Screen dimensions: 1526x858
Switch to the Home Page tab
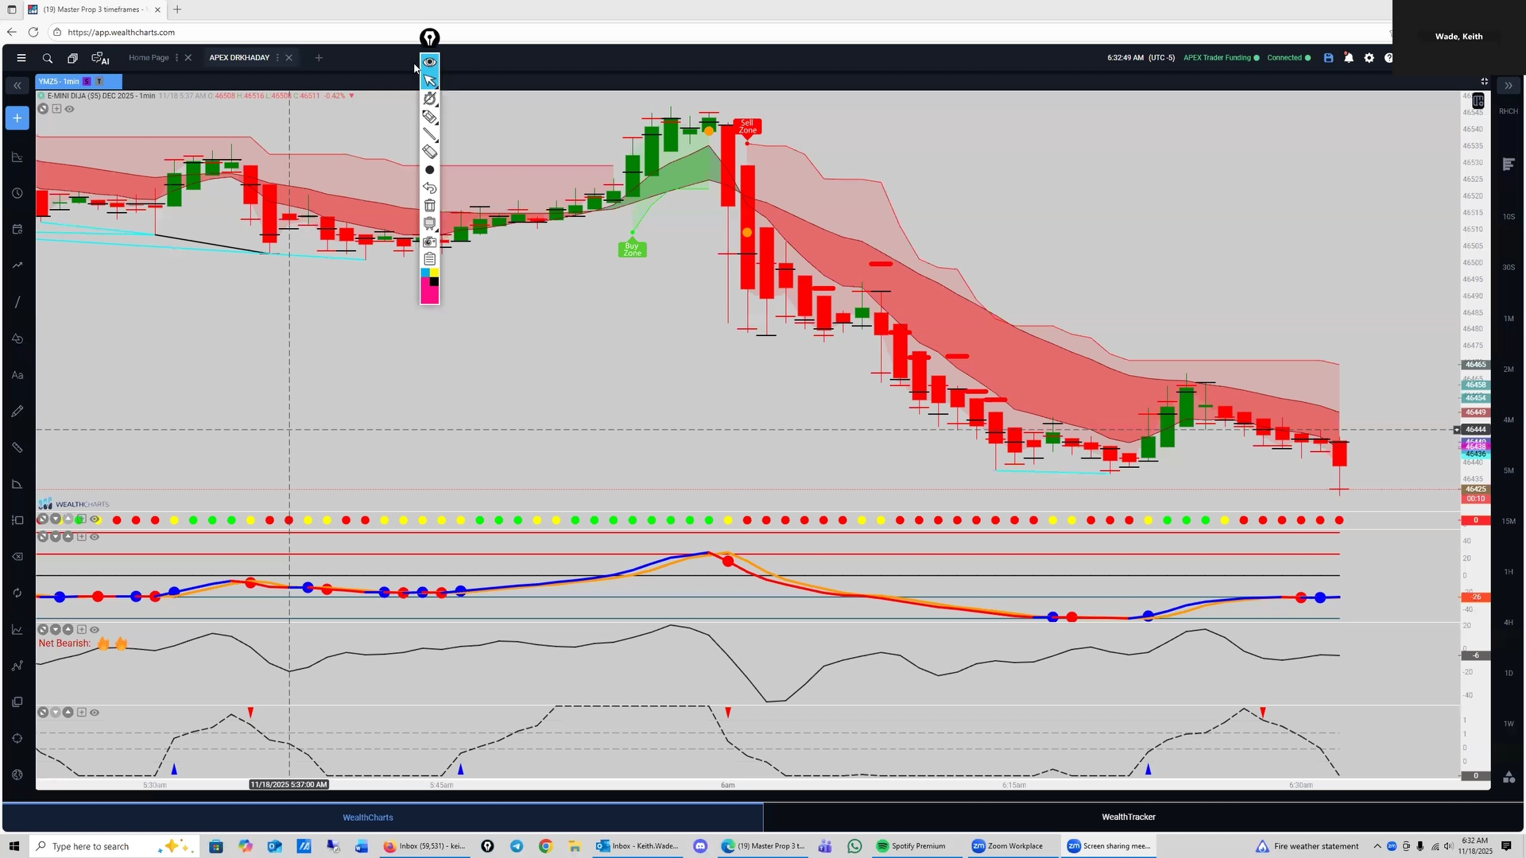(149, 58)
